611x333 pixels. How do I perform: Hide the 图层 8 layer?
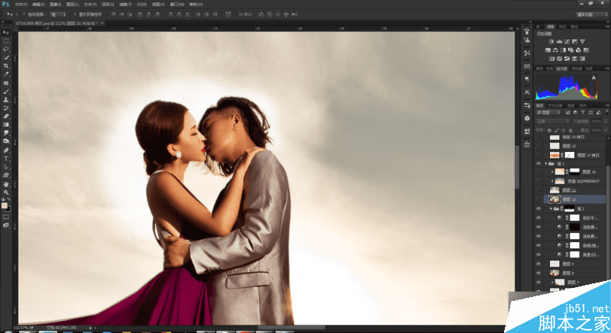coord(538,273)
